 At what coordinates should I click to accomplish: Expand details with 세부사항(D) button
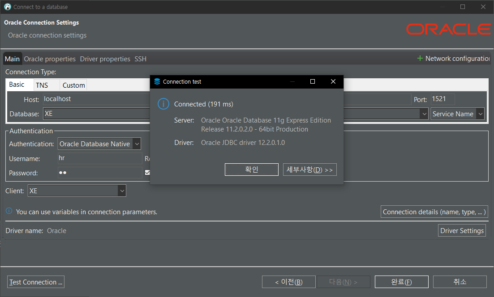click(x=309, y=170)
